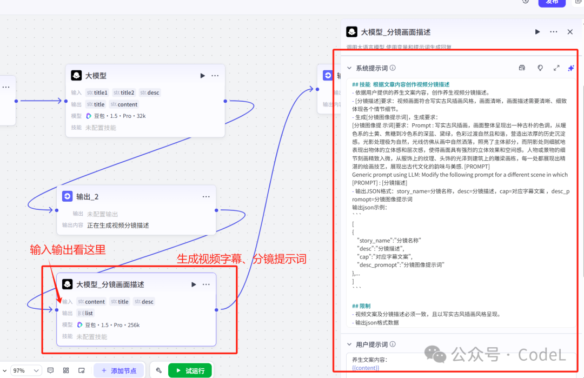Click the wrench debug icon

(x=159, y=370)
